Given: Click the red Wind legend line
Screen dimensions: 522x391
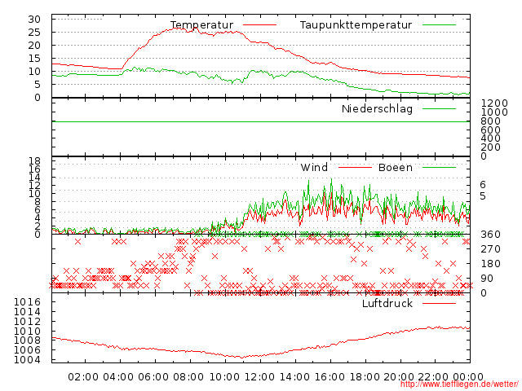Looking at the screenshot, I should pos(355,167).
